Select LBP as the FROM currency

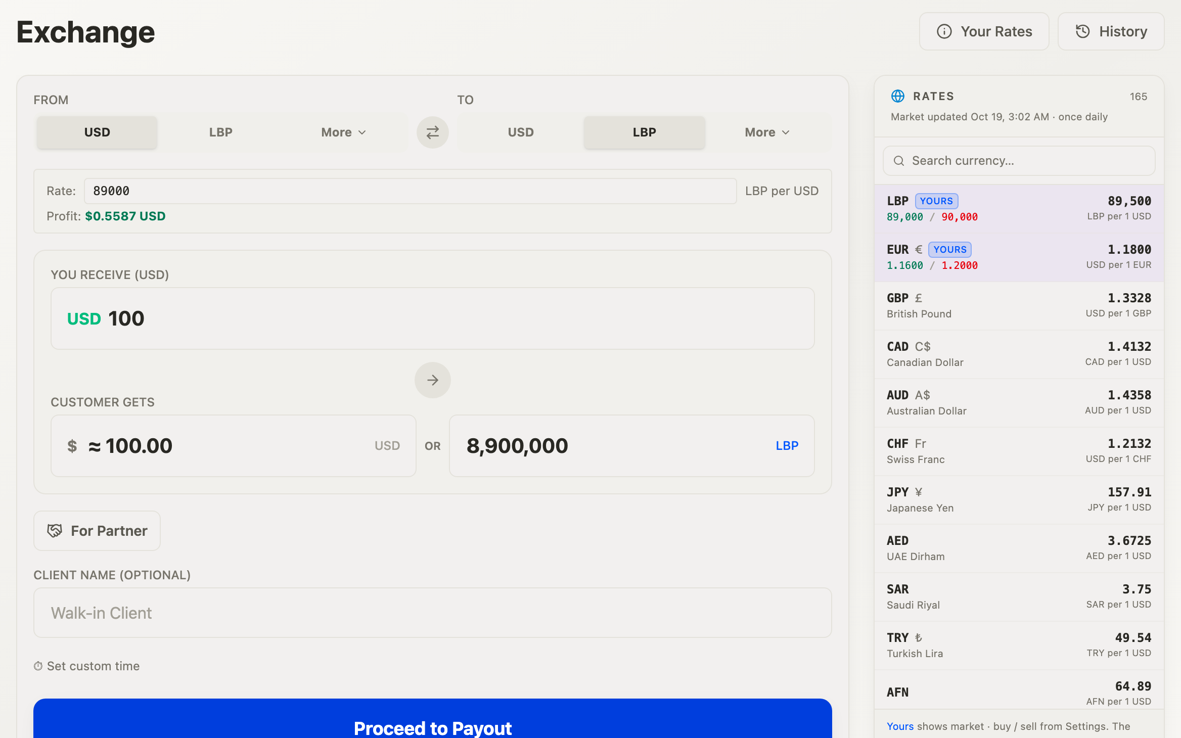pyautogui.click(x=221, y=132)
